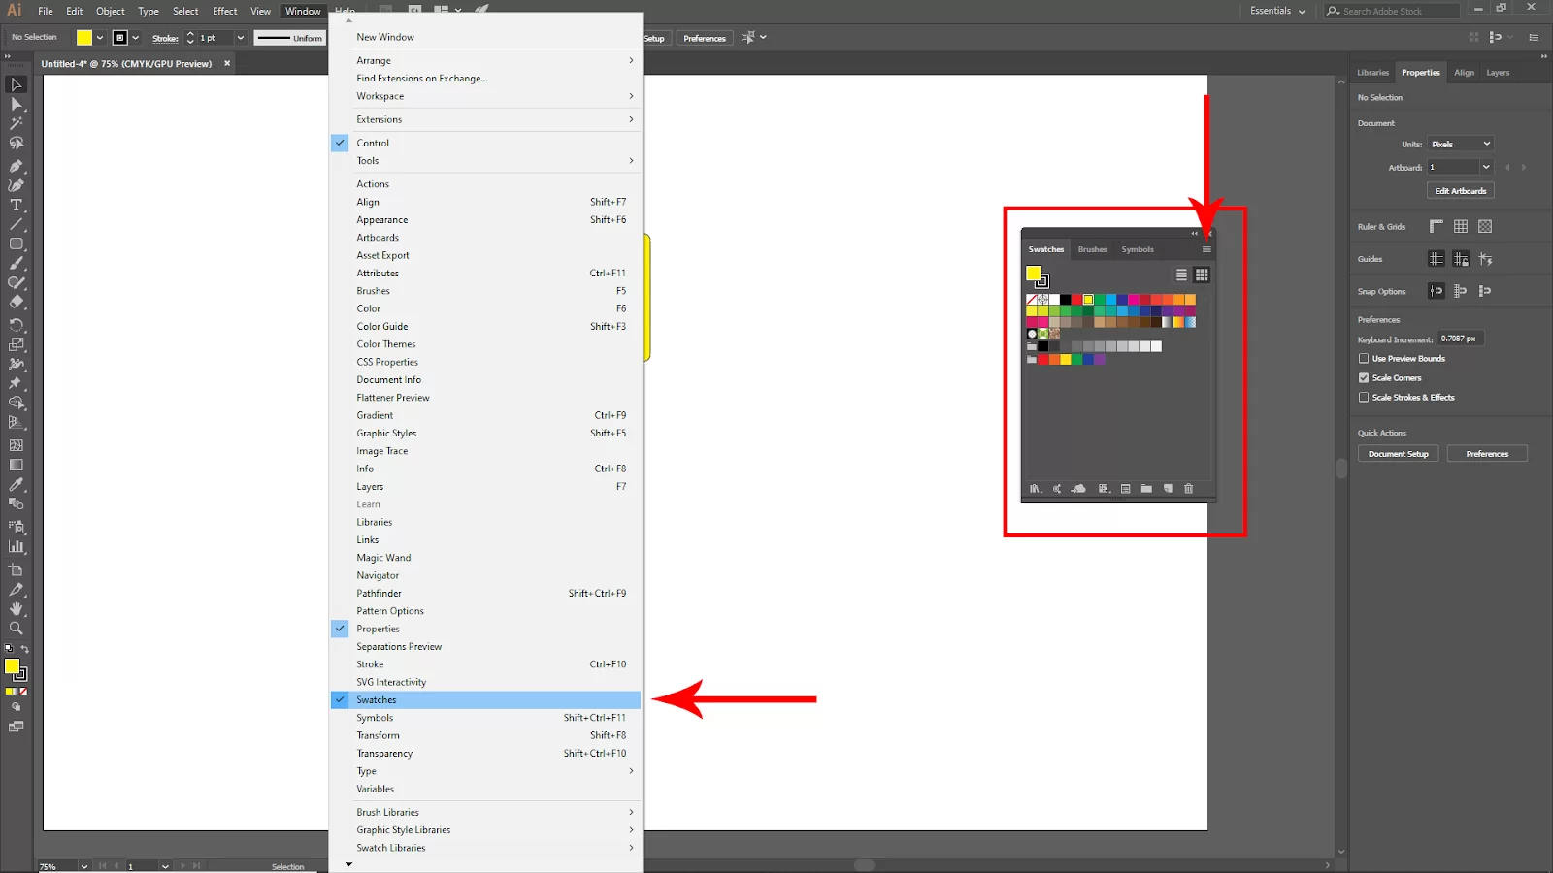Image resolution: width=1553 pixels, height=873 pixels.
Task: Enable Use Preview Bounds checkbox
Action: click(x=1364, y=359)
